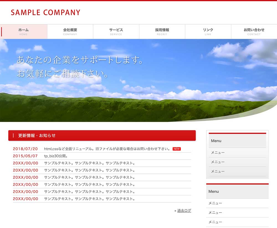This screenshot has width=277, height=228.
Task: Open the 過去ログ link
Action: click(x=184, y=211)
